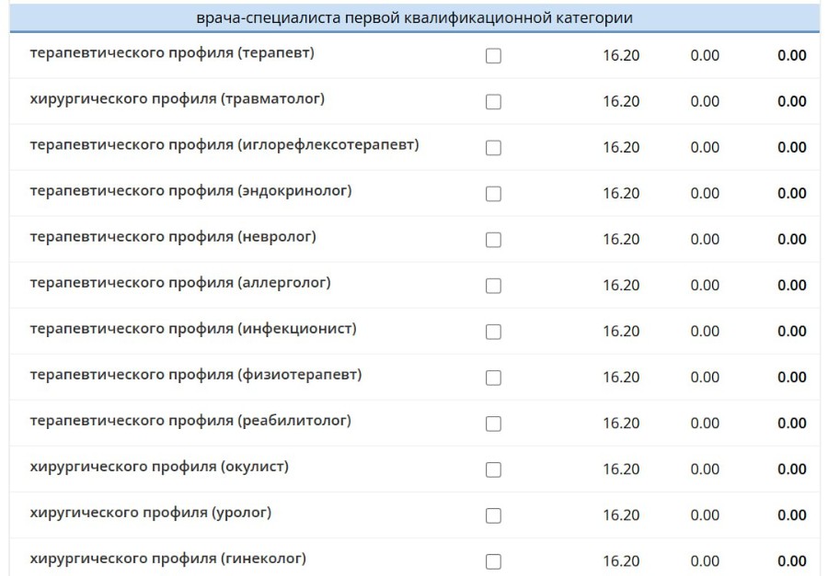Tick the травматолог checkbox
The image size is (828, 576).
(x=493, y=102)
